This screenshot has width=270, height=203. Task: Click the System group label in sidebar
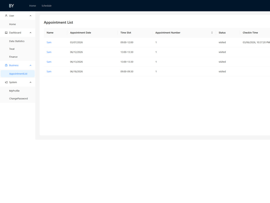point(13,82)
